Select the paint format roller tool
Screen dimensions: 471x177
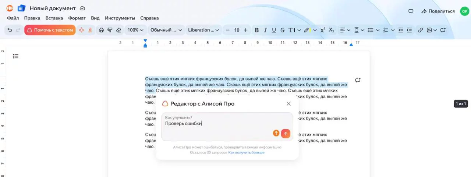(x=110, y=30)
